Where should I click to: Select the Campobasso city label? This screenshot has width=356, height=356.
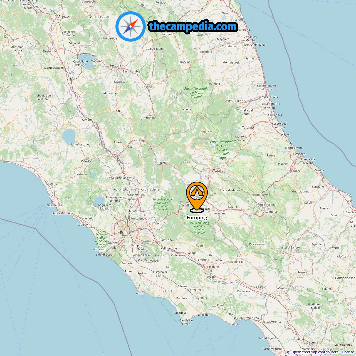tap(345, 278)
